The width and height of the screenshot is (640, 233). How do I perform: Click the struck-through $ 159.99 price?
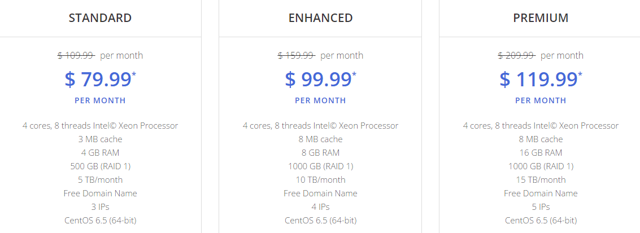point(297,55)
